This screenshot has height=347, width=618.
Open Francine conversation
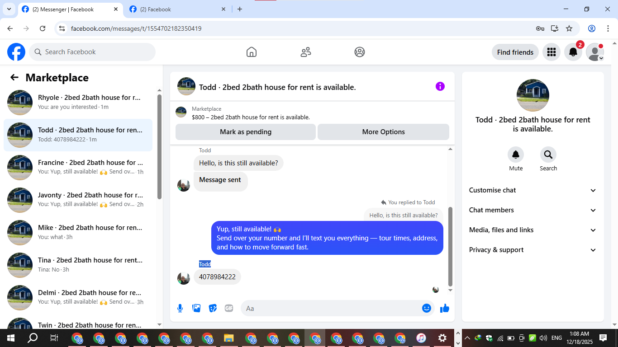[78, 168]
